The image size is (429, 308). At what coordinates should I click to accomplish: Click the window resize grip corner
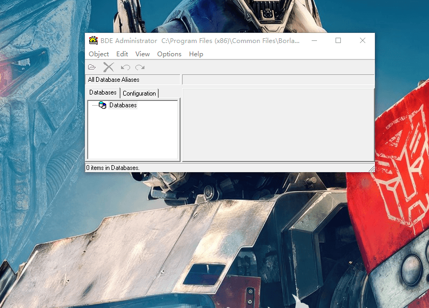click(x=371, y=169)
